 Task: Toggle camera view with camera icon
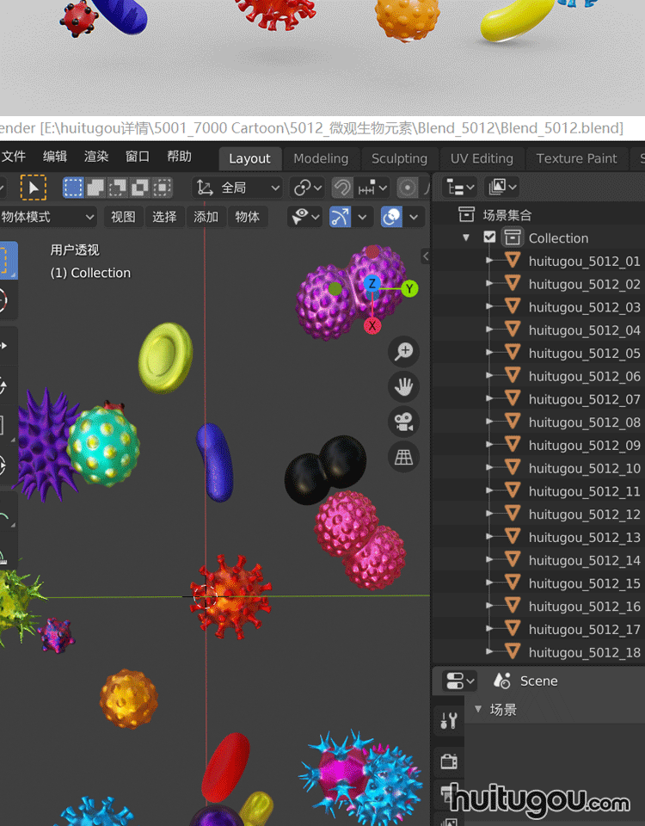pos(404,422)
